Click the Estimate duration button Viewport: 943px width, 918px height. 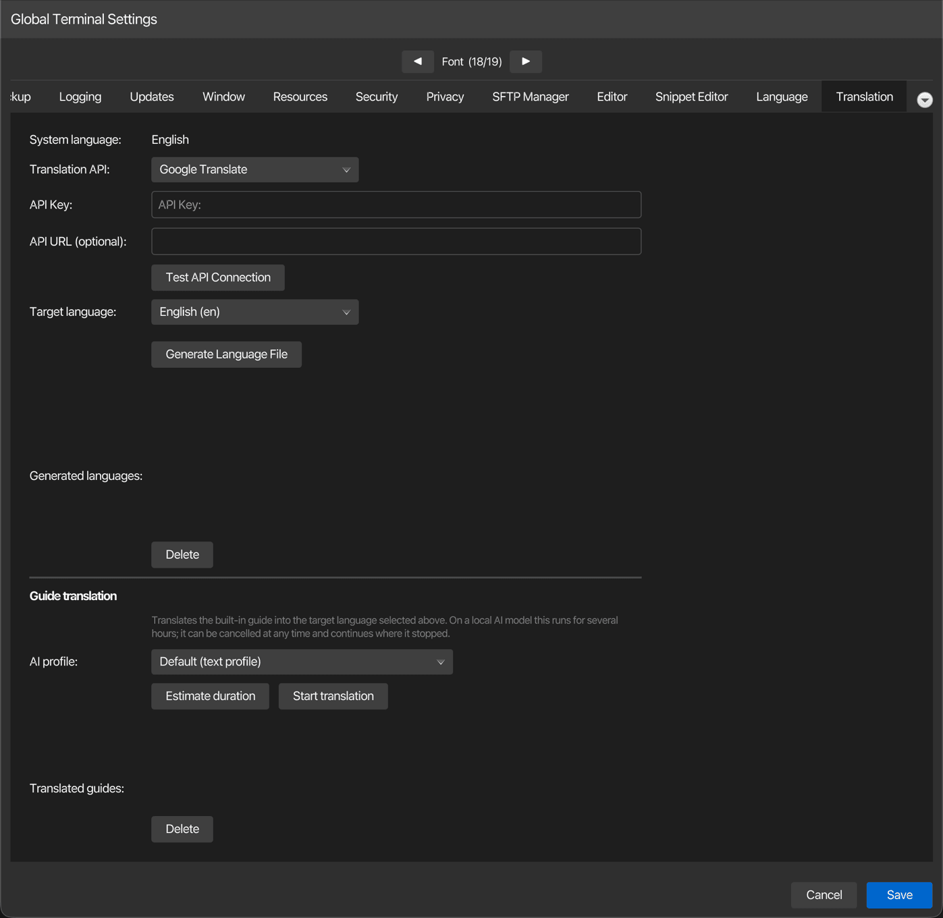tap(210, 696)
